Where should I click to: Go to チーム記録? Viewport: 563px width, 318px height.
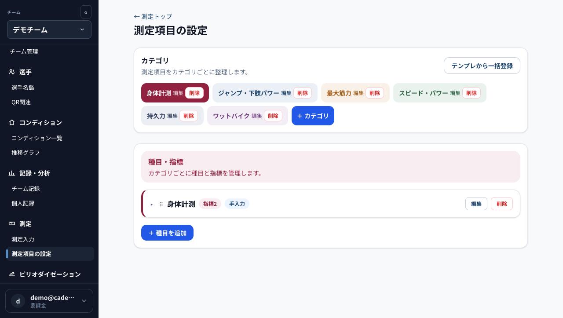(x=26, y=189)
